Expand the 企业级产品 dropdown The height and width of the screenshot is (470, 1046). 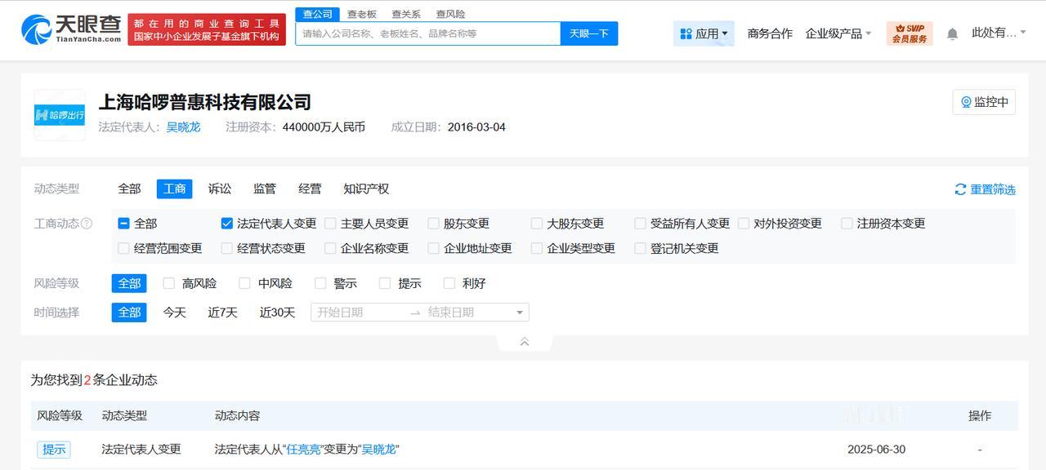click(x=838, y=33)
